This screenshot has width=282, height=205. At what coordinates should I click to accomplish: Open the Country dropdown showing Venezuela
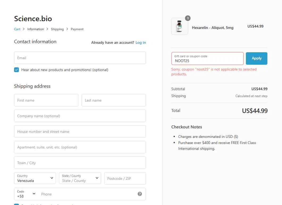tap(35, 178)
